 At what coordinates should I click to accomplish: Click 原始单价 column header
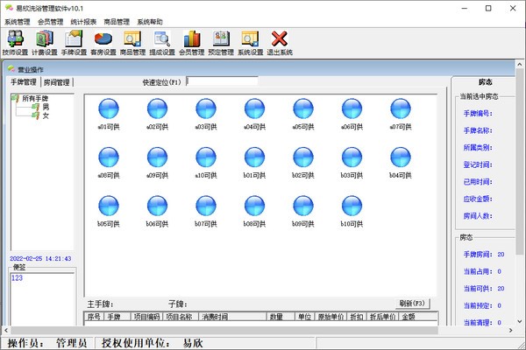(331, 317)
